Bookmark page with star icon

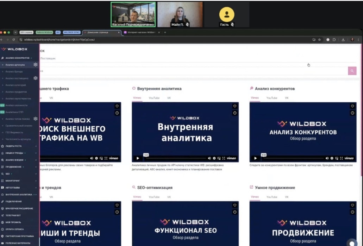pyautogui.click(x=319, y=39)
